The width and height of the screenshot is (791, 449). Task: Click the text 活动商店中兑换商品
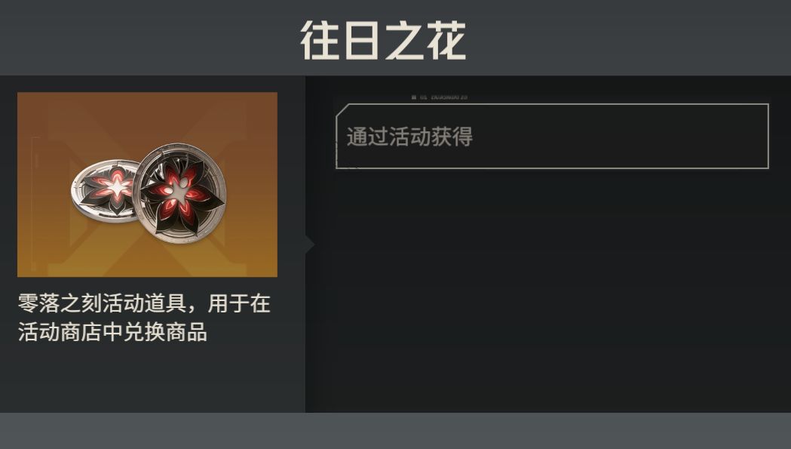coord(112,332)
